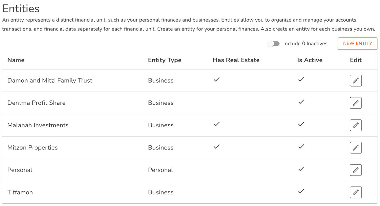Click the Is Active checkmark for Tiffamon
Screen dimensions: 380x206
point(301,191)
